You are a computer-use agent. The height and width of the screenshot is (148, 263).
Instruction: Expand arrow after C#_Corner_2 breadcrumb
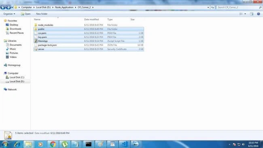pyautogui.click(x=93, y=7)
